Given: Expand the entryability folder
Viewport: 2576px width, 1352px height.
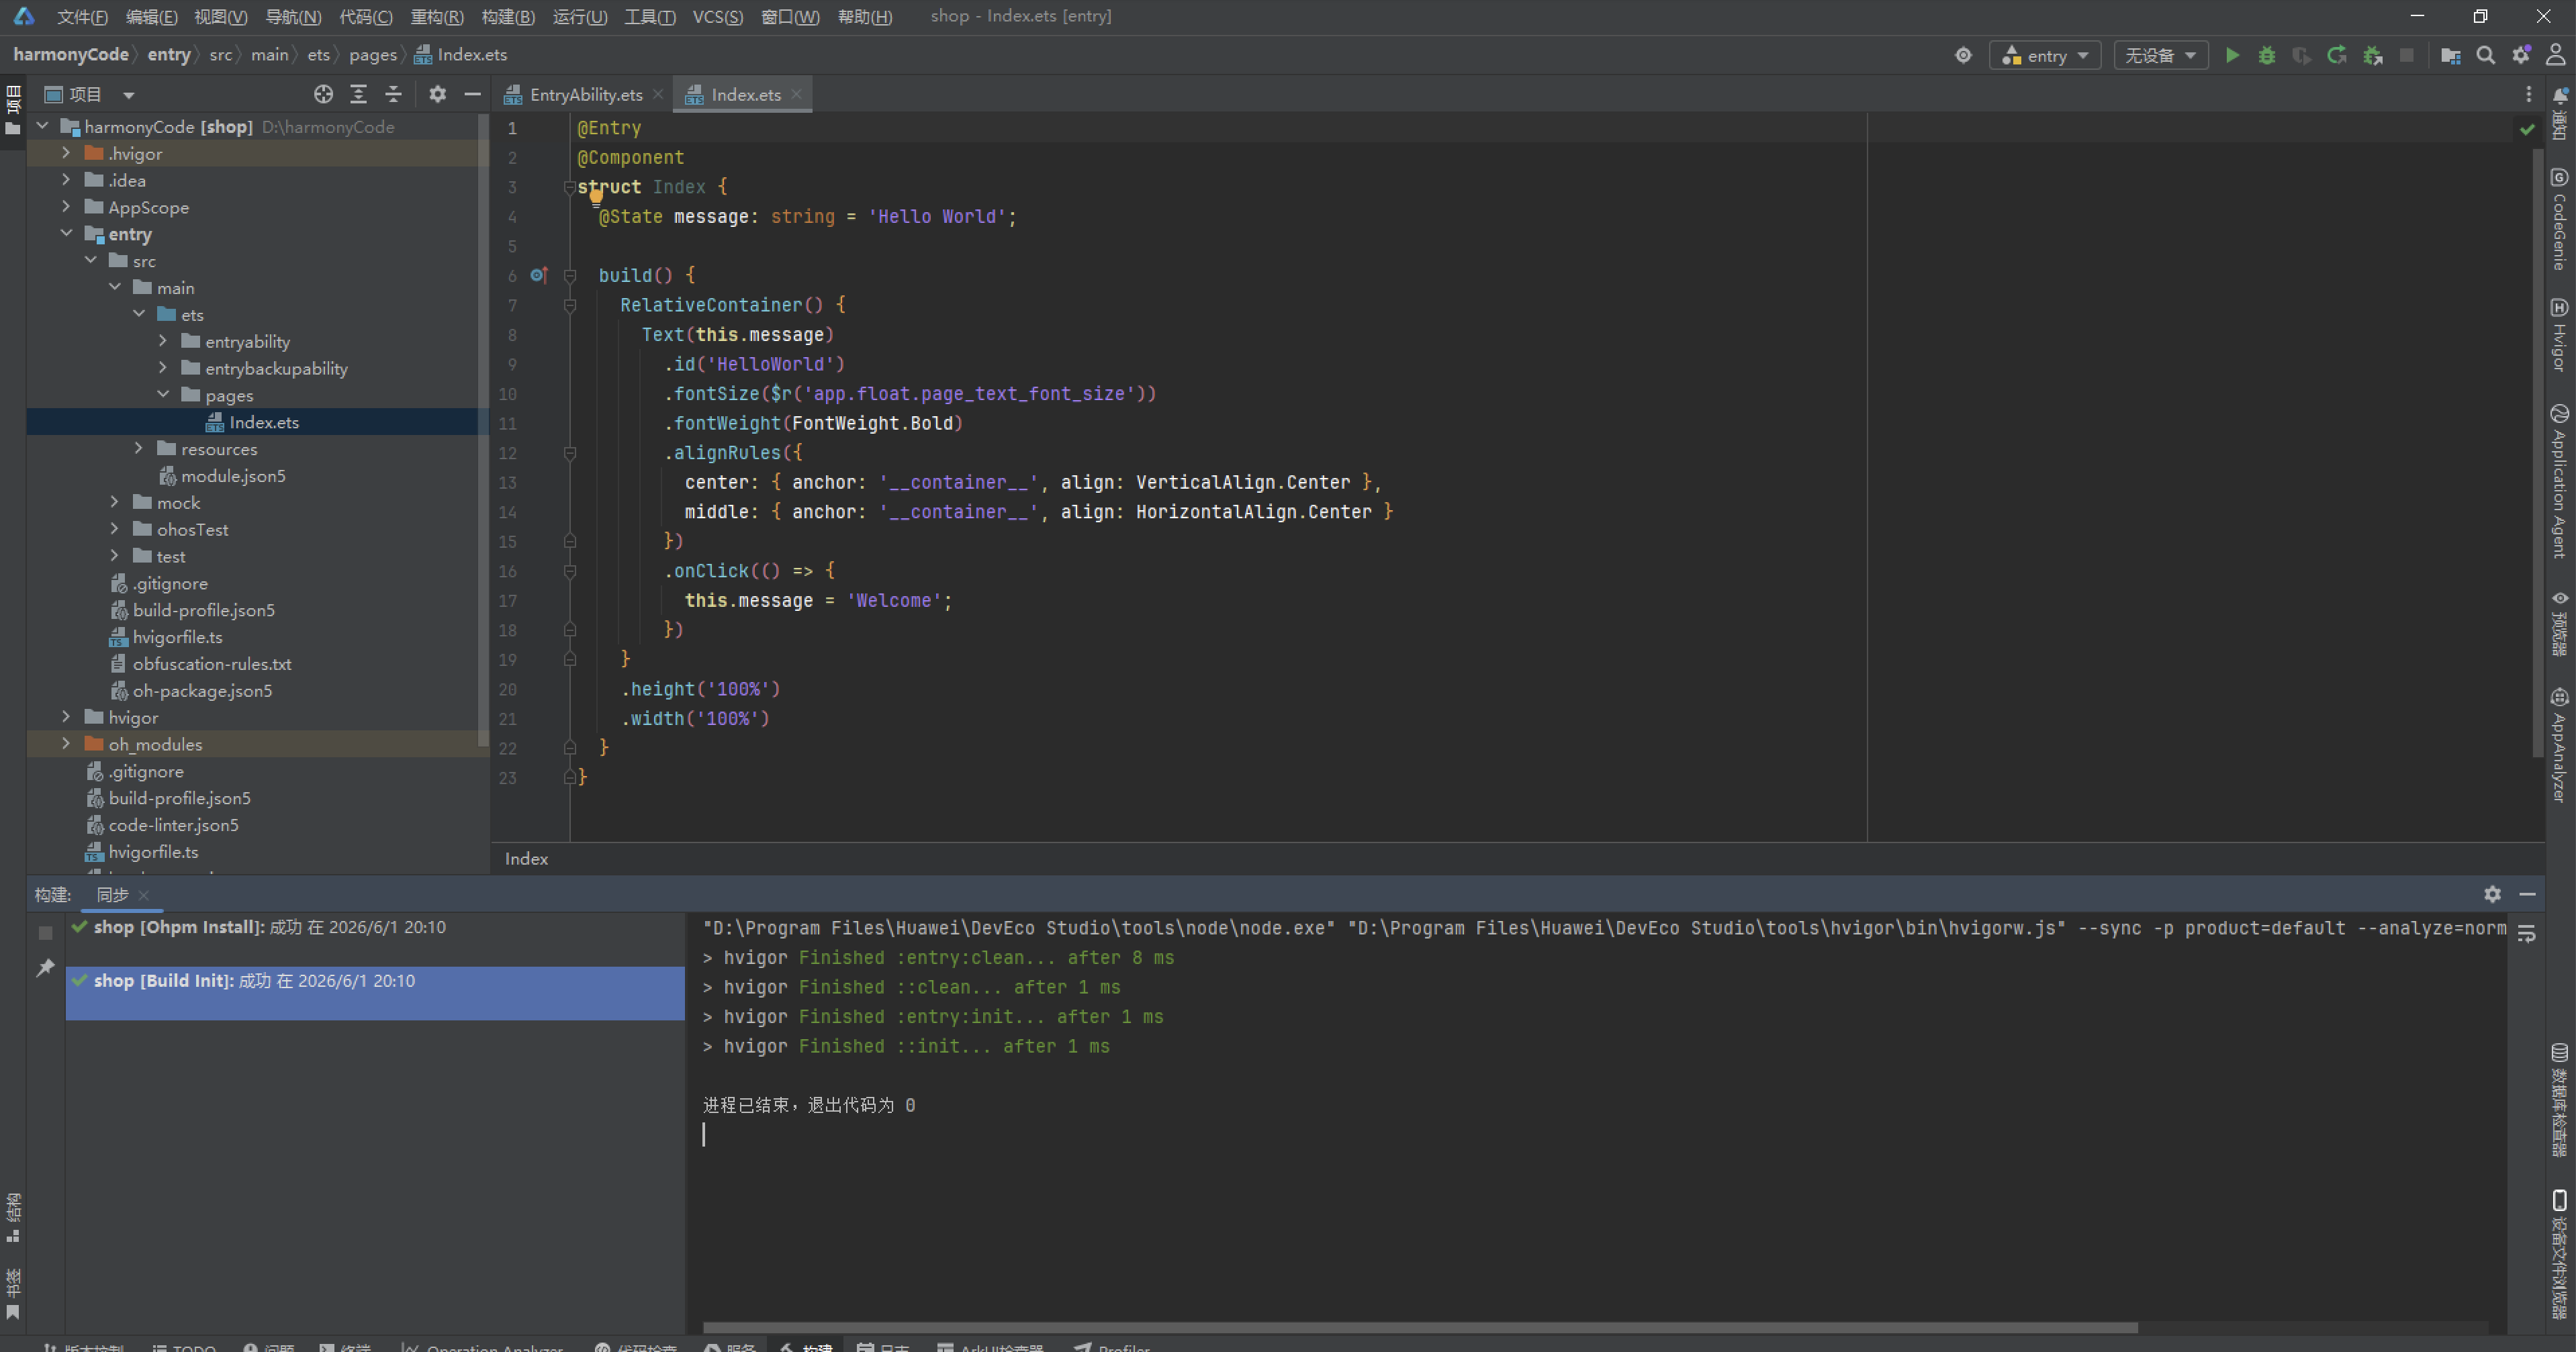Looking at the screenshot, I should pyautogui.click(x=163, y=341).
